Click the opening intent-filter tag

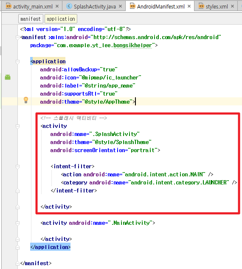(73, 167)
